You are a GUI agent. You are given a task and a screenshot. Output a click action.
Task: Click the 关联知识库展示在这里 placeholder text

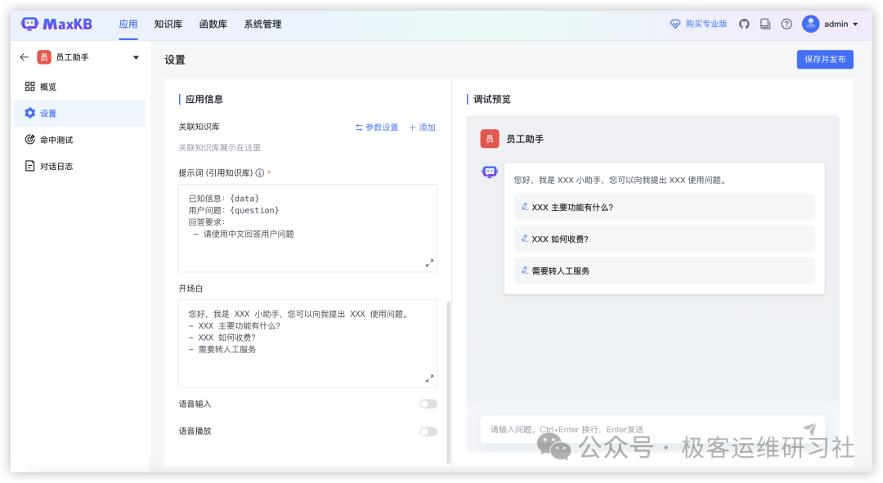click(220, 147)
